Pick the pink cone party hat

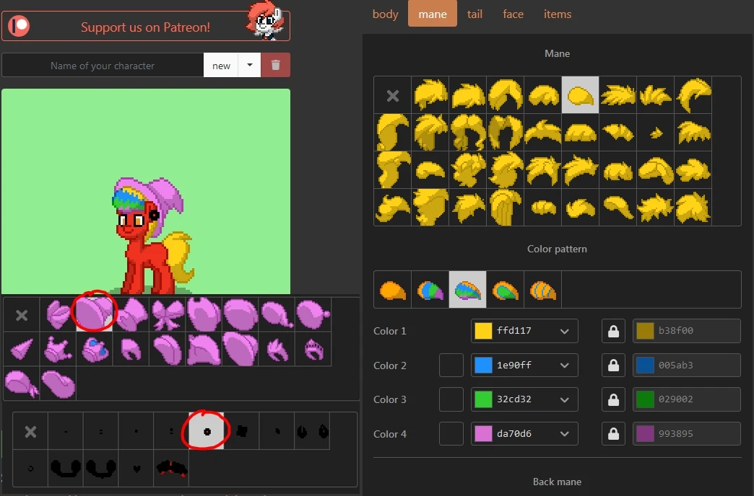pyautogui.click(x=22, y=349)
